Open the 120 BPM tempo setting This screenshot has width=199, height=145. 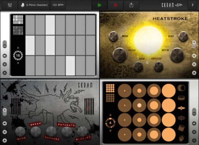58,5
